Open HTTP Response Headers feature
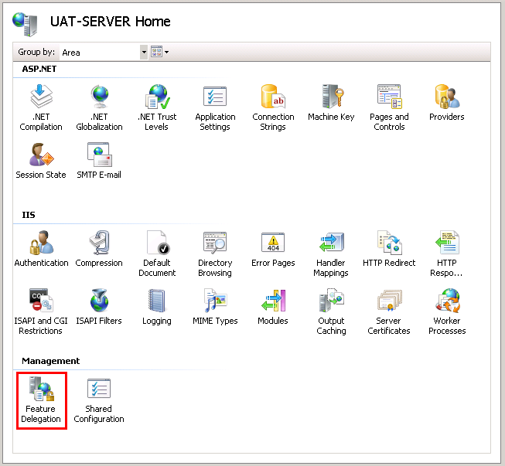The image size is (505, 466). 447,253
